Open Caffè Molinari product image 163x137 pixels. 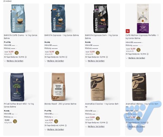[143, 19]
